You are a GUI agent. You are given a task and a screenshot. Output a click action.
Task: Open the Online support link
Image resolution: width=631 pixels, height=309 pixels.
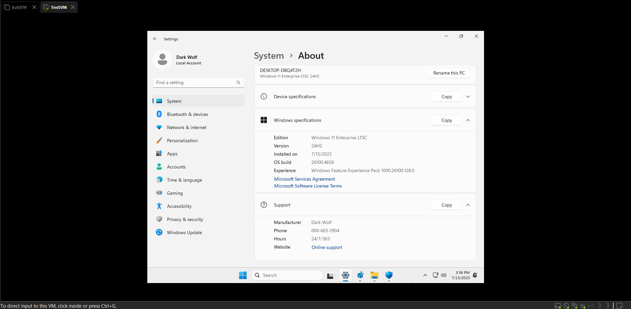pos(327,247)
